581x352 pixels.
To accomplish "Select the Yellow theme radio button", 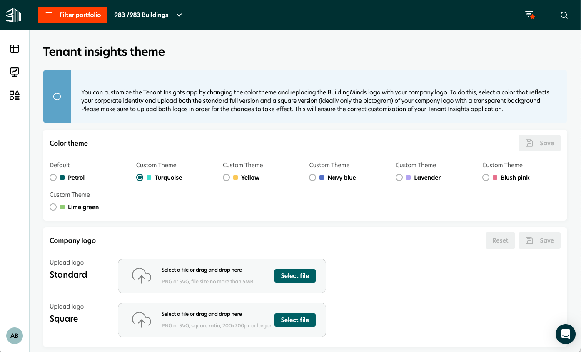I will 226,178.
